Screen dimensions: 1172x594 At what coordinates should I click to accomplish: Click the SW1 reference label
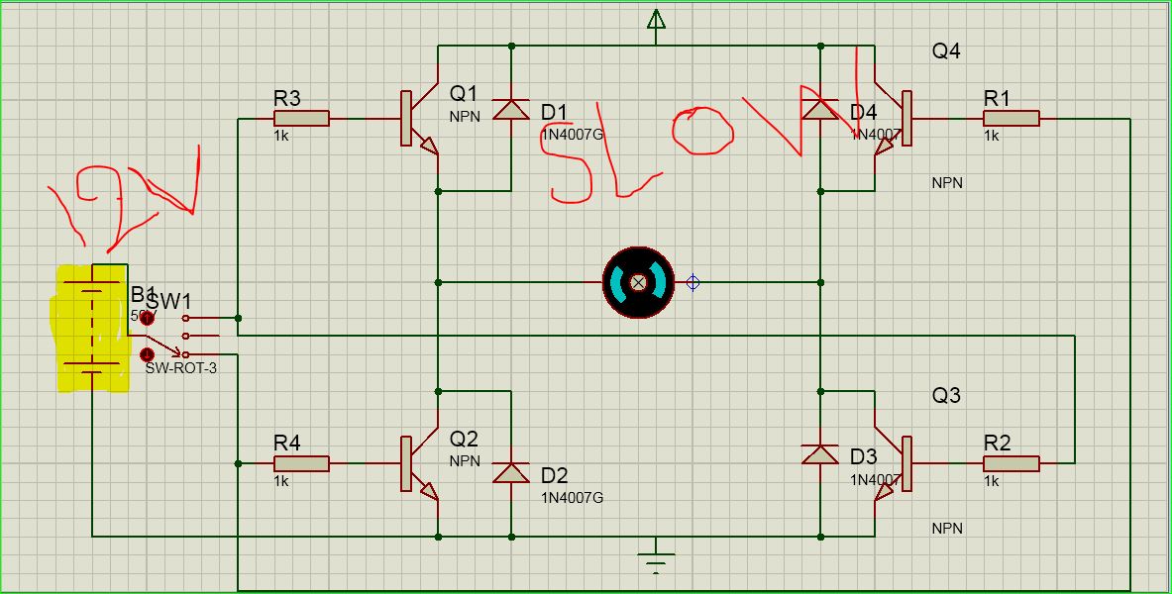[x=169, y=302]
